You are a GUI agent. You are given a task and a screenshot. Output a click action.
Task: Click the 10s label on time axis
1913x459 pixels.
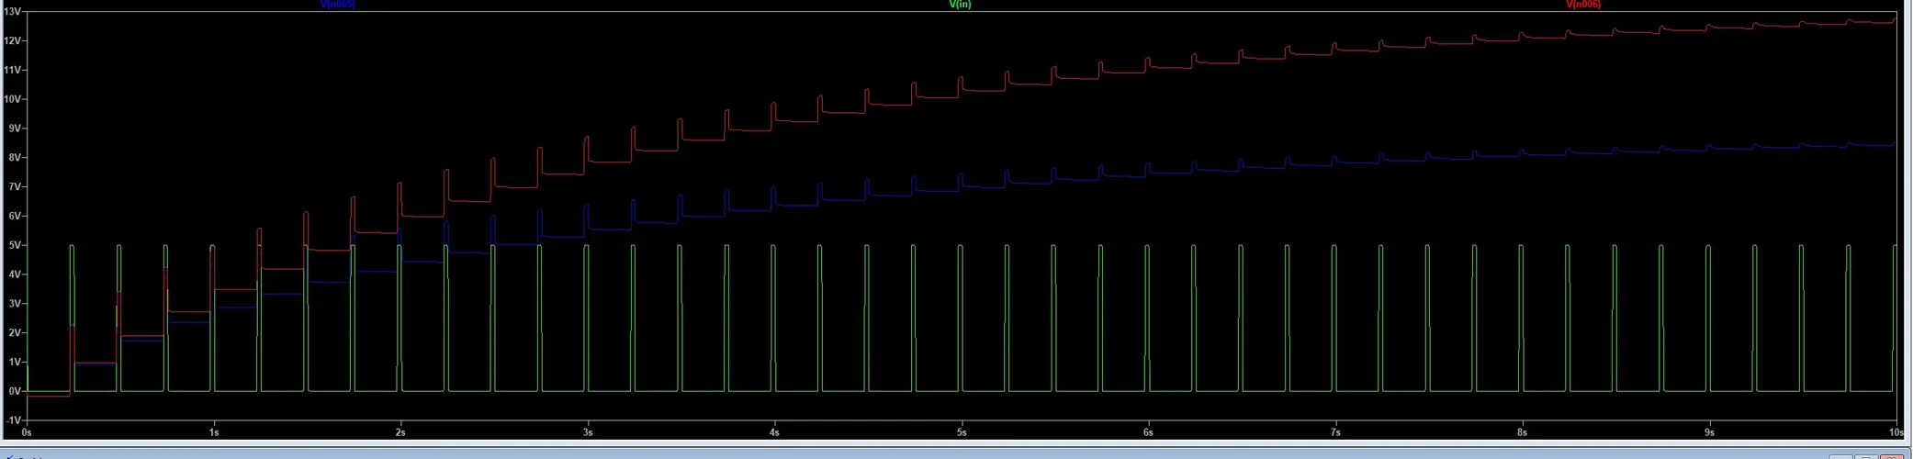click(x=1895, y=432)
